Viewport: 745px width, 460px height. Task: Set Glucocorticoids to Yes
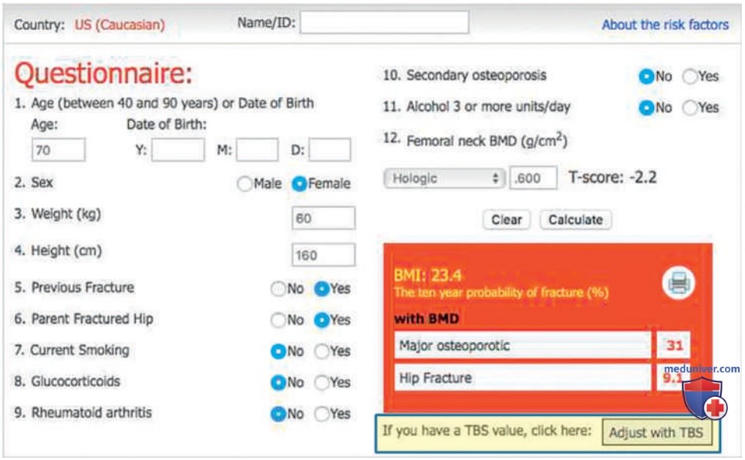(322, 383)
